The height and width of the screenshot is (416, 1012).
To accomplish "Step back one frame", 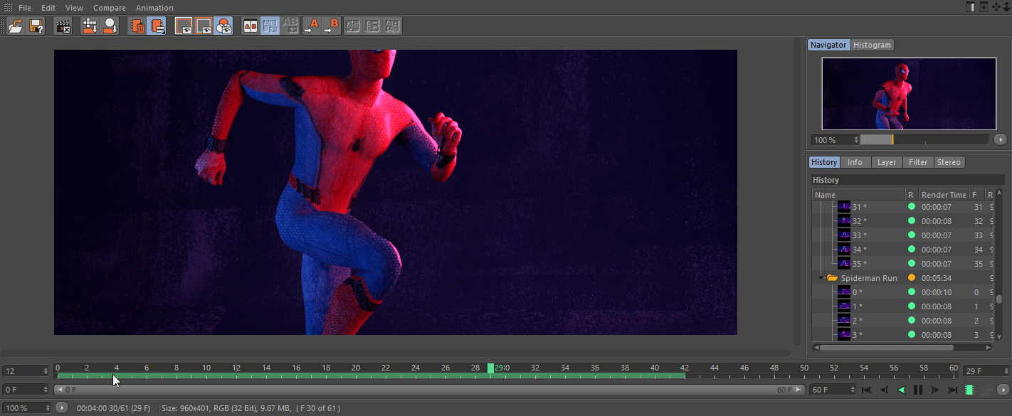I will [x=884, y=390].
